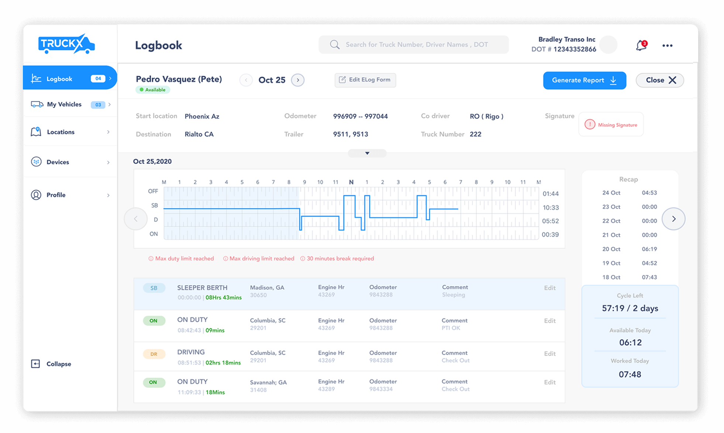Click the notification bell icon
Viewport: 724px width, 433px height.
click(641, 45)
